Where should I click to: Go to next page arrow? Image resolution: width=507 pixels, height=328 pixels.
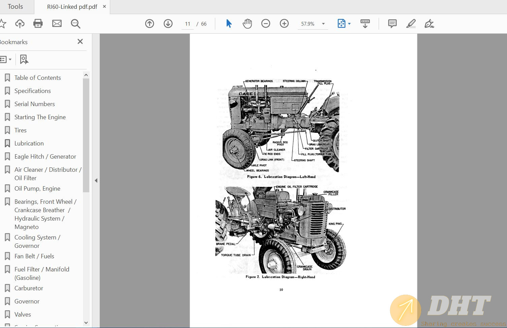coord(168,24)
